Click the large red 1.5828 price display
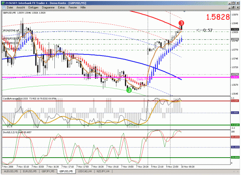This screenshot has width=241, height=175. point(218,17)
